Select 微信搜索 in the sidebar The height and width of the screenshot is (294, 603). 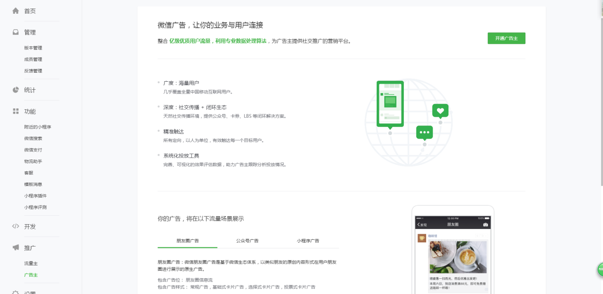(x=33, y=138)
